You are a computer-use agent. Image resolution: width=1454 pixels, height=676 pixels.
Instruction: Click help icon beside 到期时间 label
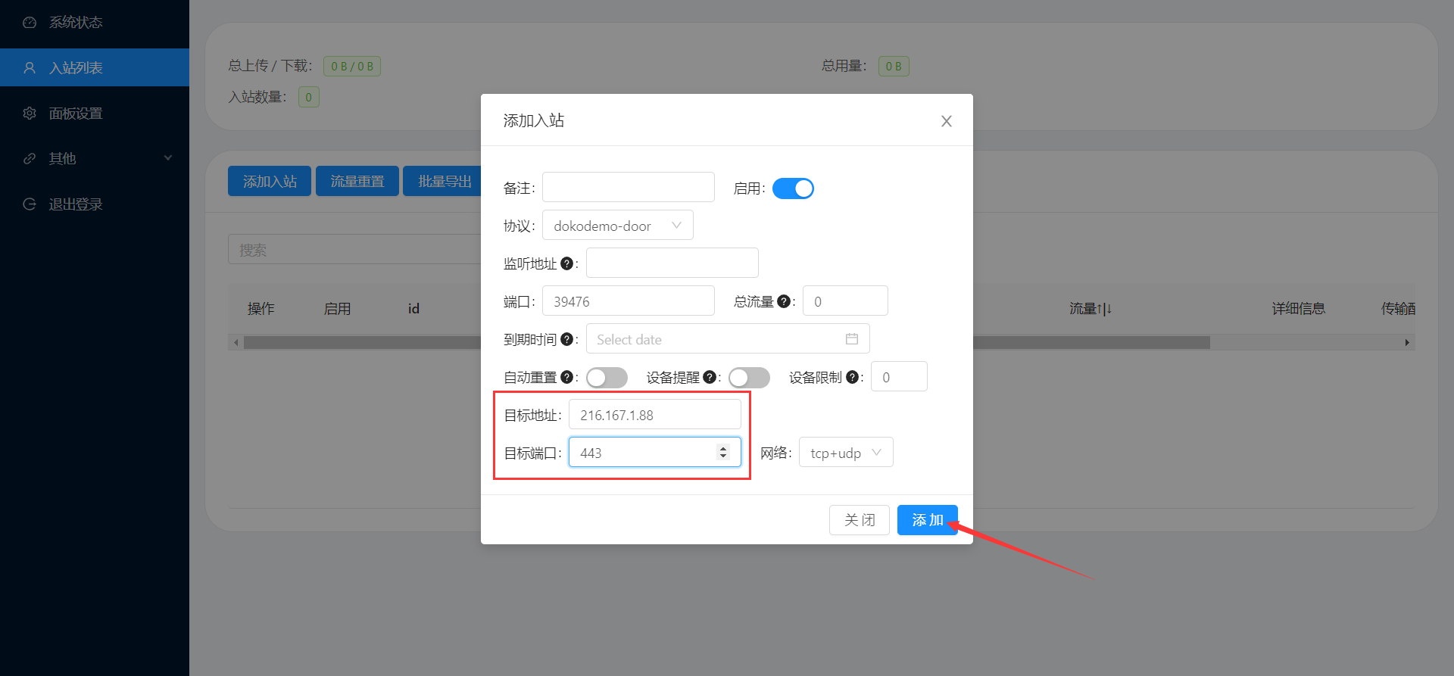point(566,339)
